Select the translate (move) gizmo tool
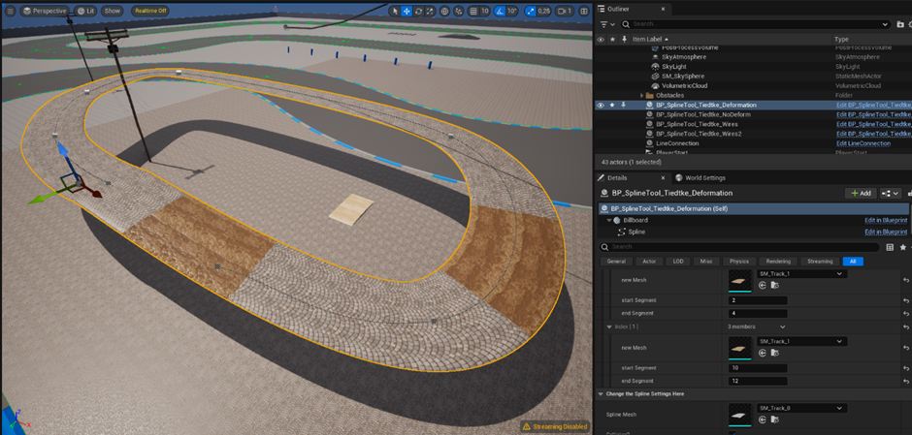This screenshot has width=912, height=435. point(407,11)
